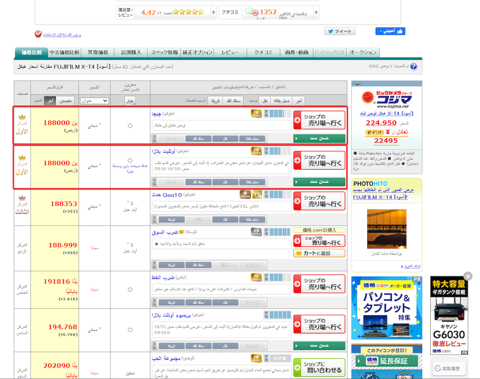Go to shop button for 191816 row
Image resolution: width=480 pixels, height=379 pixels.
tap(319, 284)
